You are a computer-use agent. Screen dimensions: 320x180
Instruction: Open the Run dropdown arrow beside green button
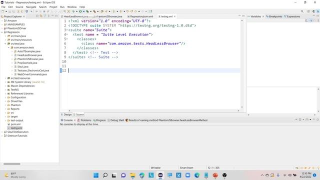point(83,11)
